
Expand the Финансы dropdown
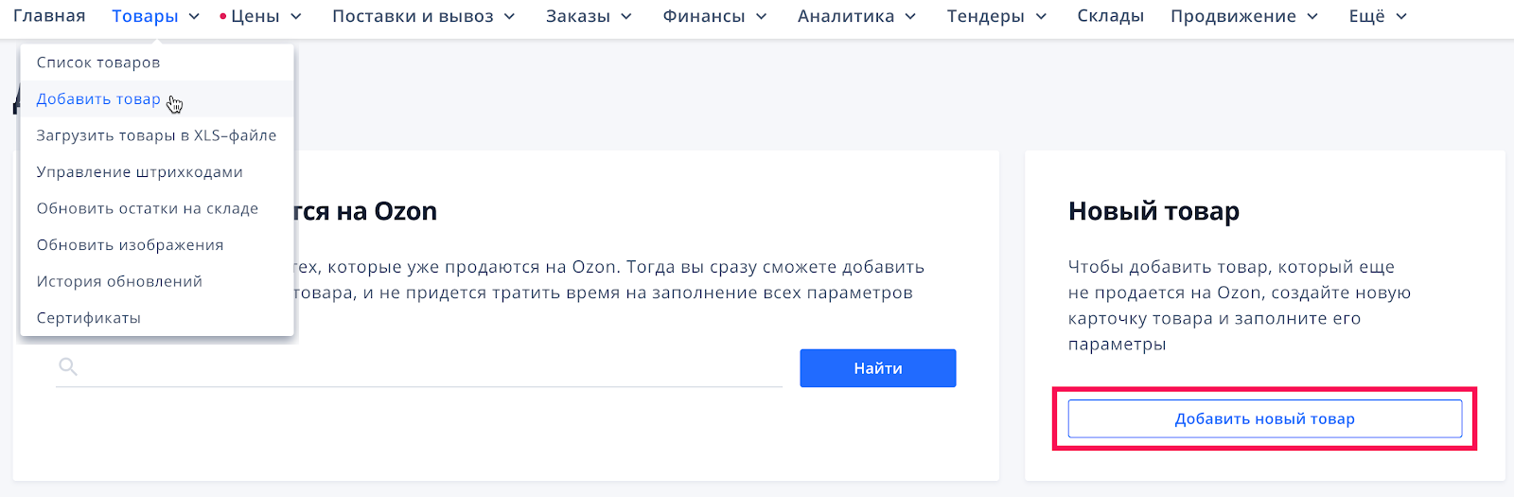pyautogui.click(x=762, y=17)
